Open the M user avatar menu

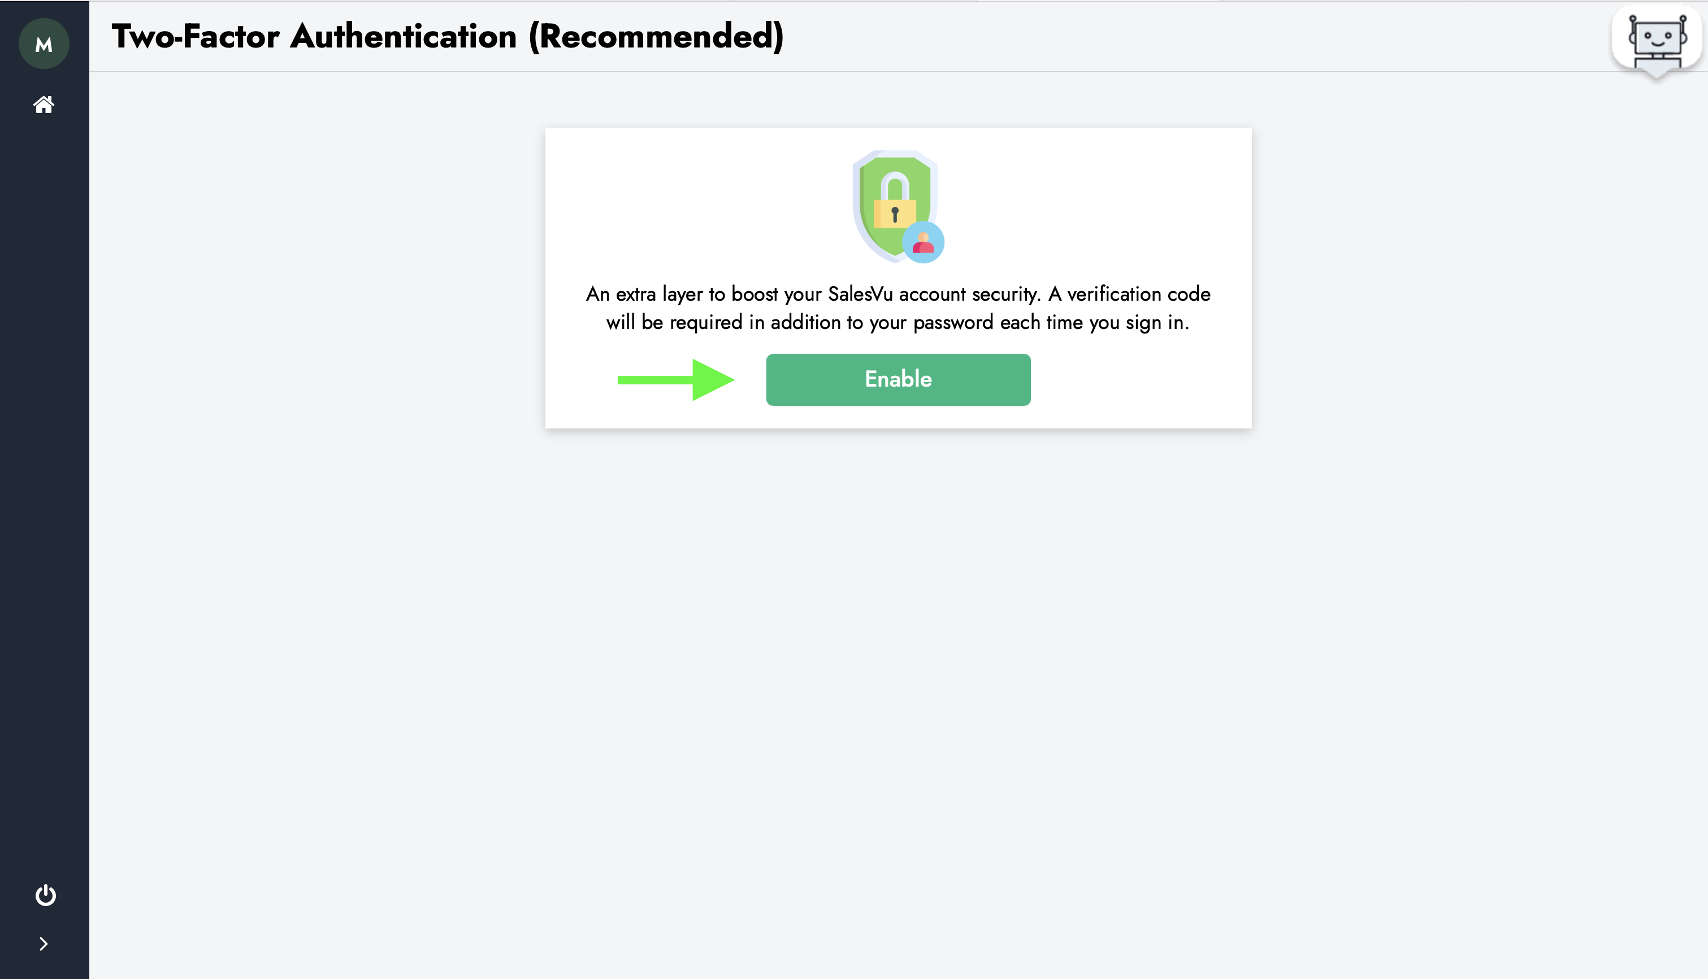tap(44, 44)
